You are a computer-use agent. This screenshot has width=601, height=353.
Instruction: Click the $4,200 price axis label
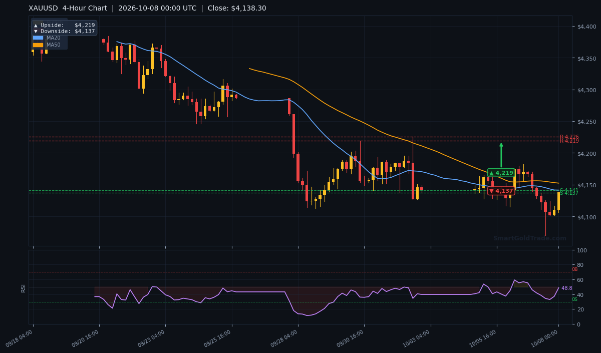(x=587, y=154)
